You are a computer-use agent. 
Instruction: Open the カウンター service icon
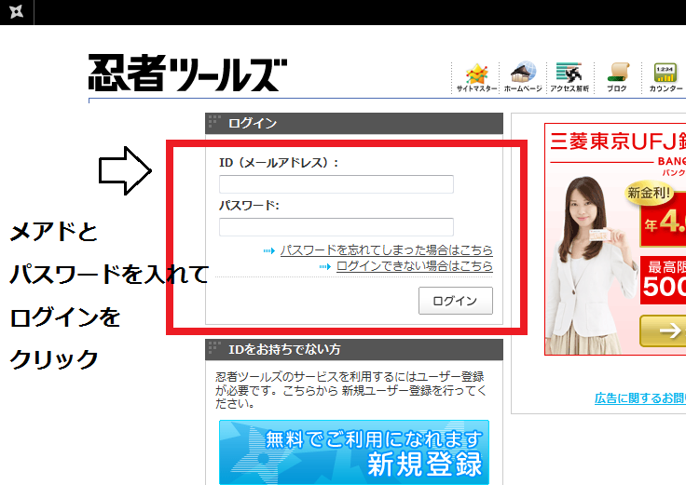(665, 77)
